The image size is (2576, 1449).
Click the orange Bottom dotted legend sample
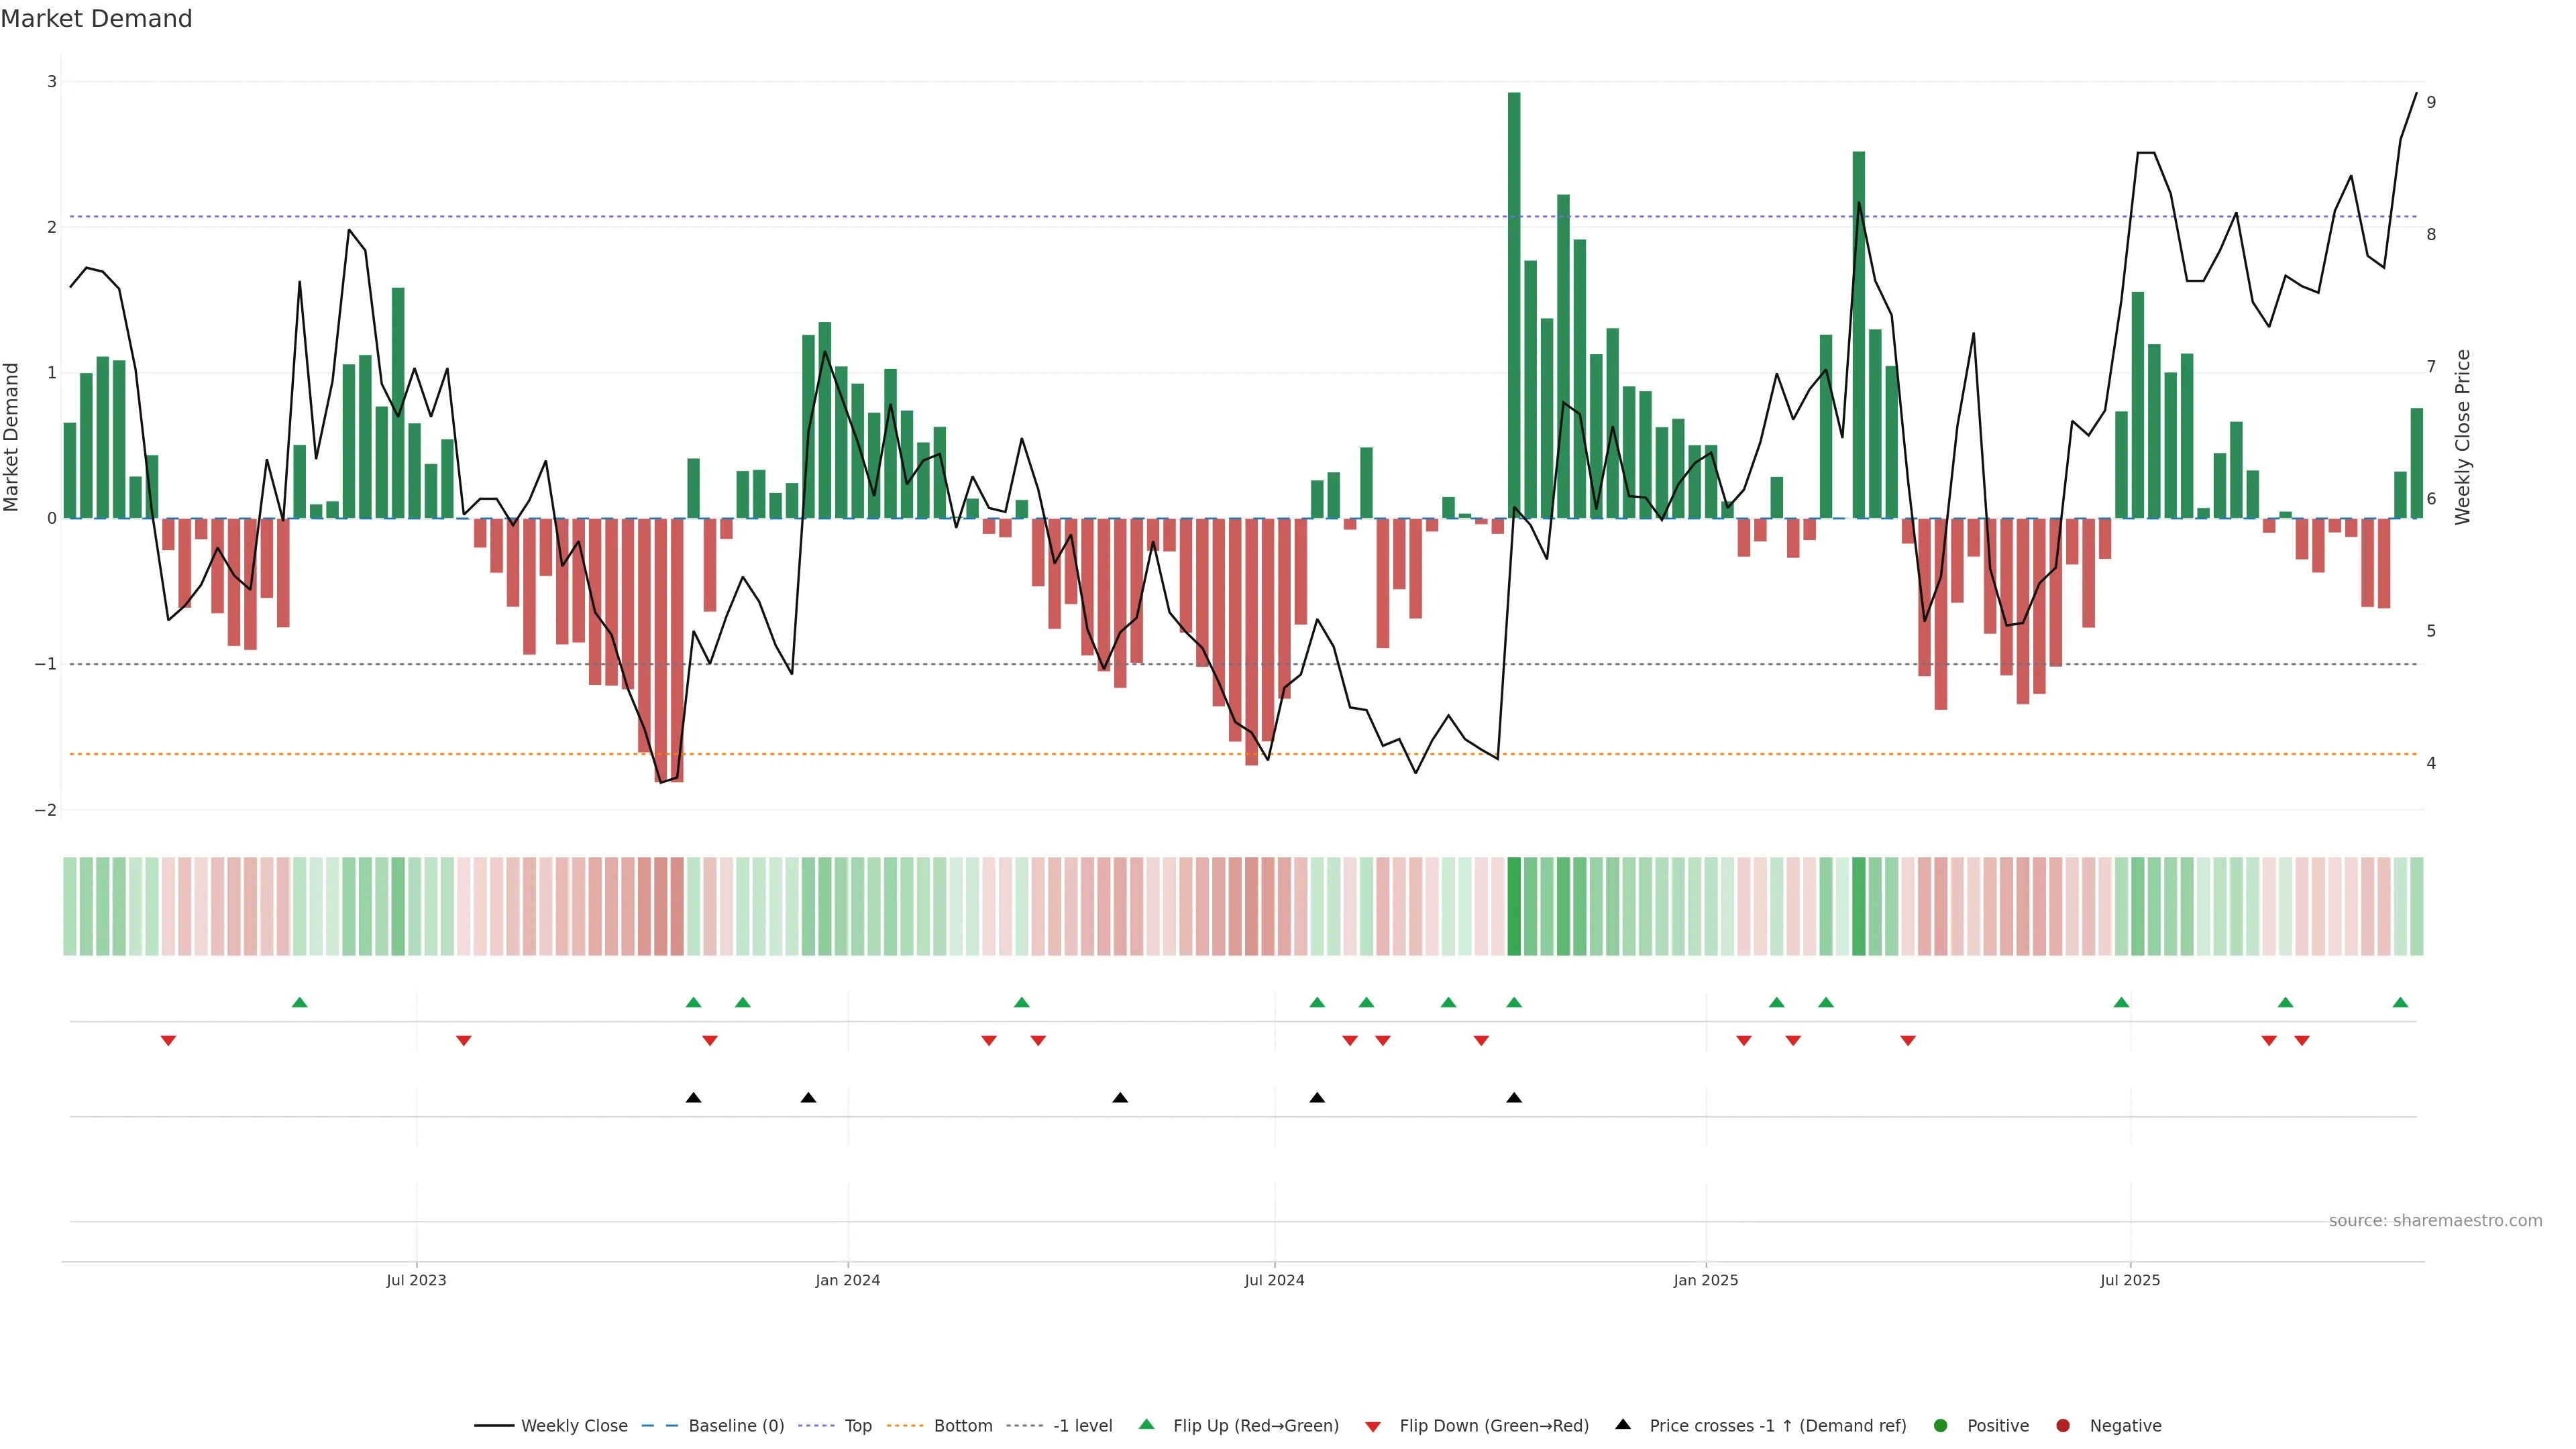click(x=905, y=1425)
